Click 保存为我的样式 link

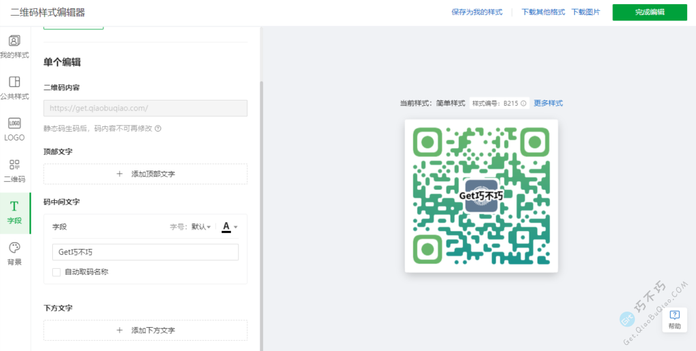pyautogui.click(x=476, y=12)
